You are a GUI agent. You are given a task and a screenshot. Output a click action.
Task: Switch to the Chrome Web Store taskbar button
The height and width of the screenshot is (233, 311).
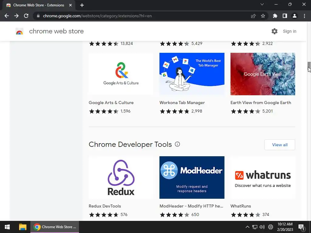coord(55,227)
